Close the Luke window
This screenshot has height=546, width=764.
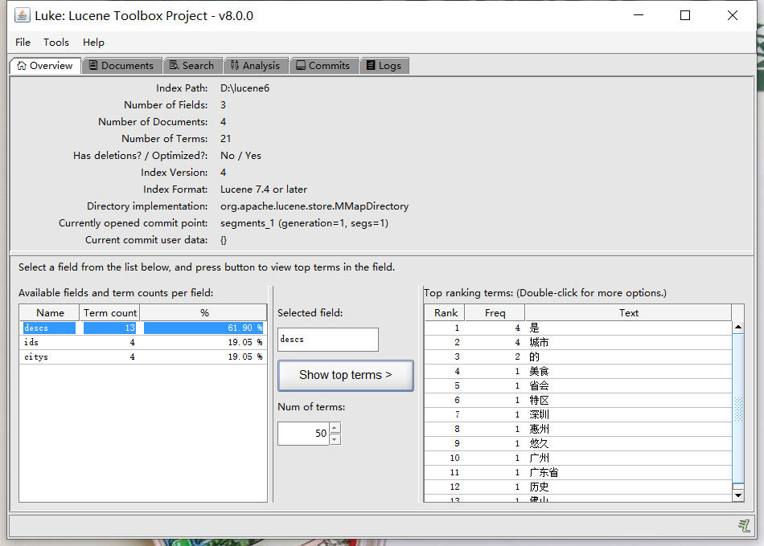(x=733, y=15)
